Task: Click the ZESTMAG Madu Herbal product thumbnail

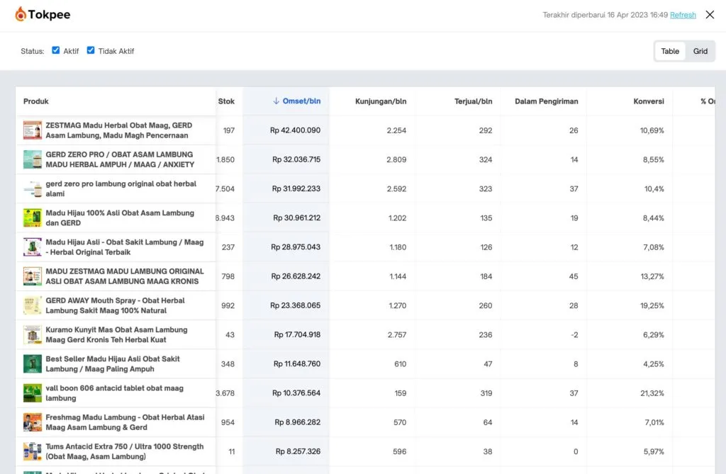Action: [x=33, y=130]
